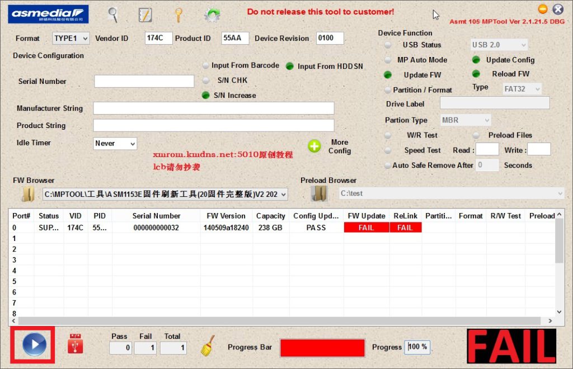The image size is (573, 369).
Task: Open the Idle Timer Never dropdown
Action: coord(115,144)
